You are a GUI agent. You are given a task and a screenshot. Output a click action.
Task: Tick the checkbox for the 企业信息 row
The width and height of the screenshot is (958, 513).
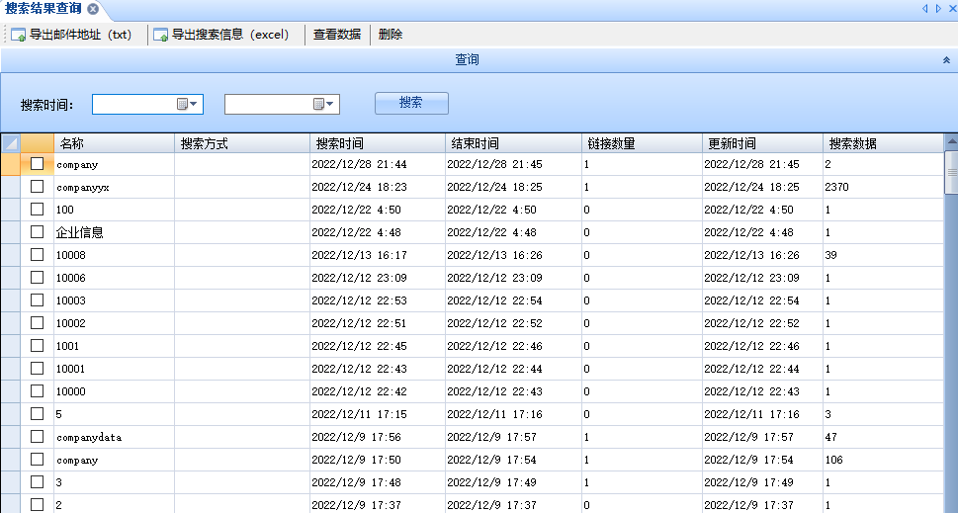coord(38,232)
